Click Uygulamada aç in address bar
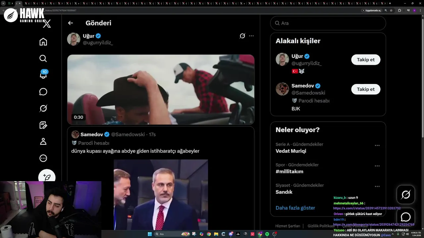Image resolution: width=424 pixels, height=238 pixels. click(371, 11)
